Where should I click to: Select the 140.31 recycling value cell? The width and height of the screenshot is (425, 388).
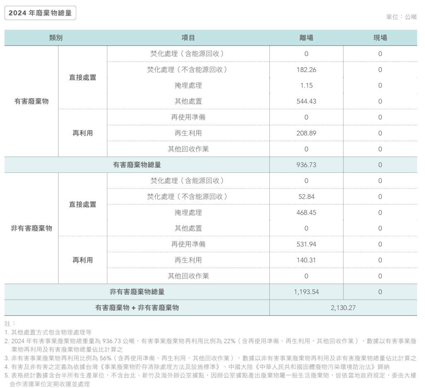click(306, 260)
